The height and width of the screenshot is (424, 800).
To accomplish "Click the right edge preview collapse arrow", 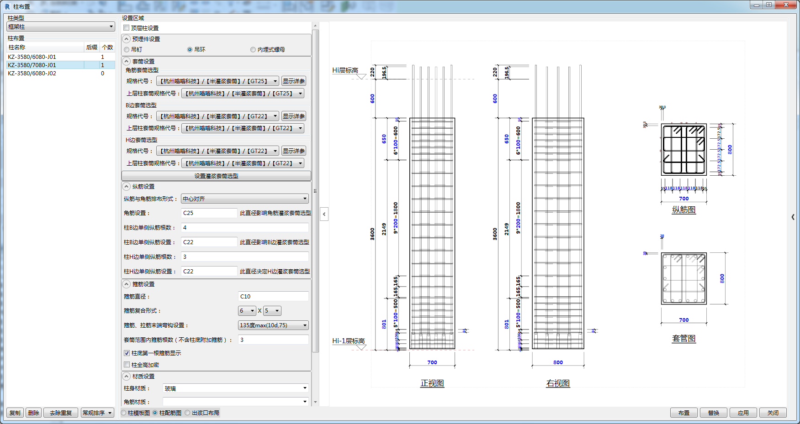I will pyautogui.click(x=793, y=217).
